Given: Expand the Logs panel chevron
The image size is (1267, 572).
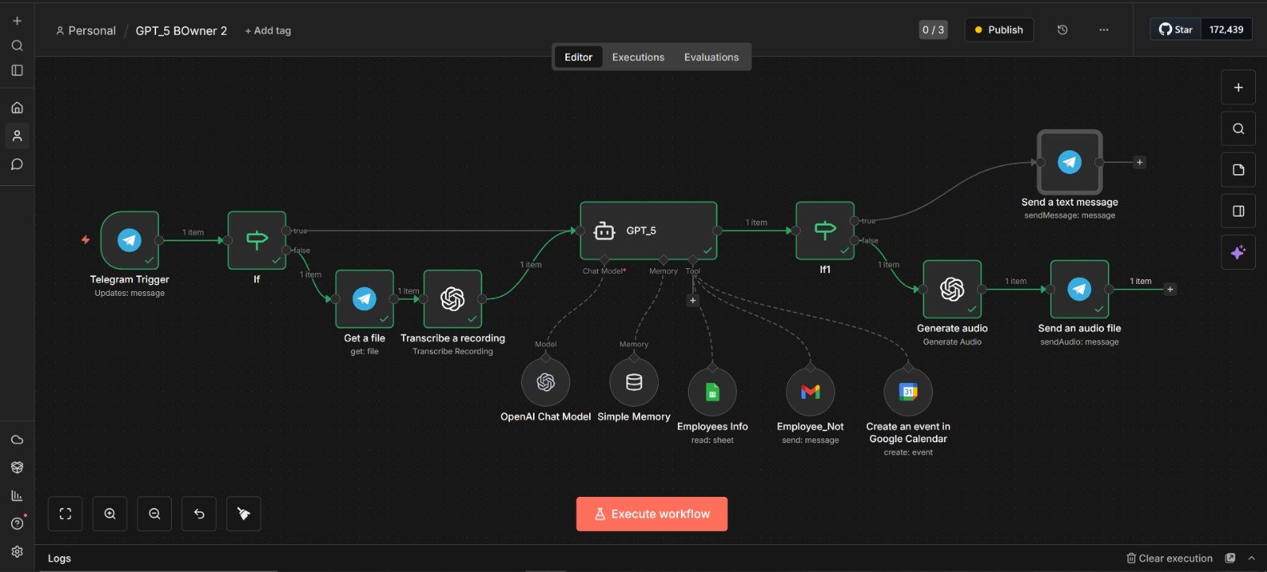Looking at the screenshot, I should [x=1251, y=558].
